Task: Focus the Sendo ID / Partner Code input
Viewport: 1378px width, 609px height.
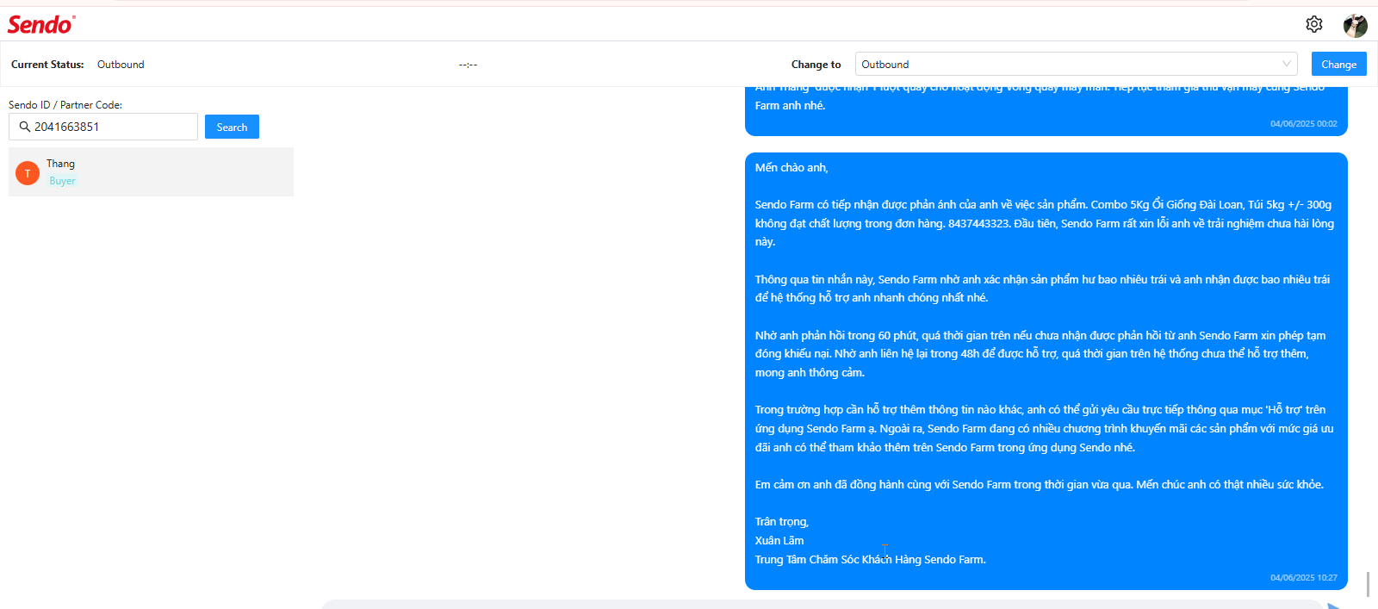Action: [x=103, y=127]
